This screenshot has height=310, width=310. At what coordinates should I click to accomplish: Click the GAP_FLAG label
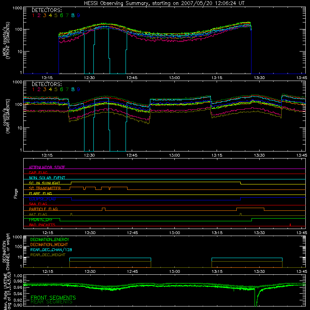[38, 172]
